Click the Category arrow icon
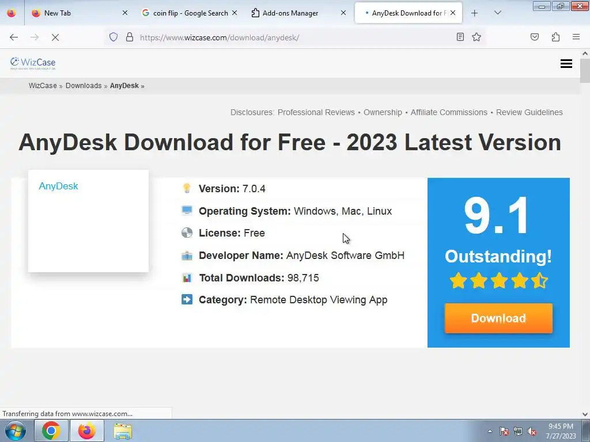Screen dimensions: 590x442 tap(187, 299)
